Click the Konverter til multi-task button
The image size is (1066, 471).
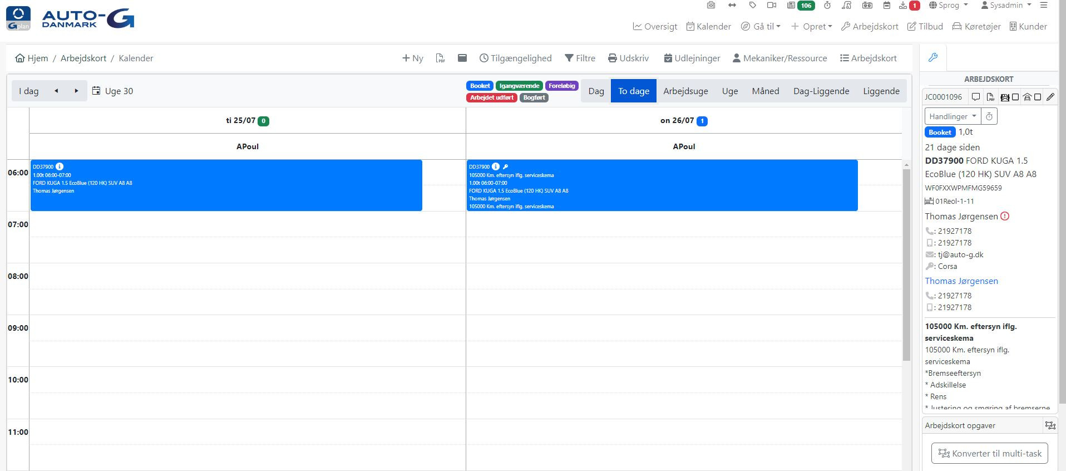point(990,453)
